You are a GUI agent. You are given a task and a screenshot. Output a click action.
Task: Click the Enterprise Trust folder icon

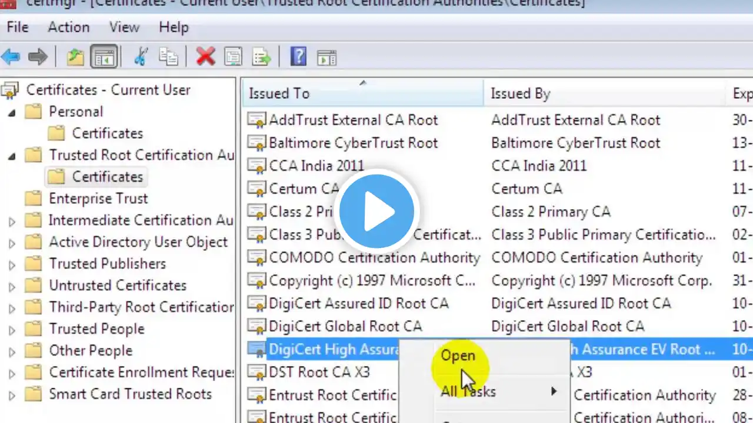34,199
